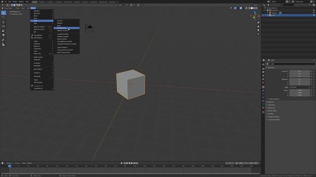This screenshot has width=316, height=177.
Task: Toggle viewport gizmos button
Action: [x=235, y=8]
